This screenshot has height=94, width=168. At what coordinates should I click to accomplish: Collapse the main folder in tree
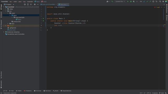[x=8, y=13]
